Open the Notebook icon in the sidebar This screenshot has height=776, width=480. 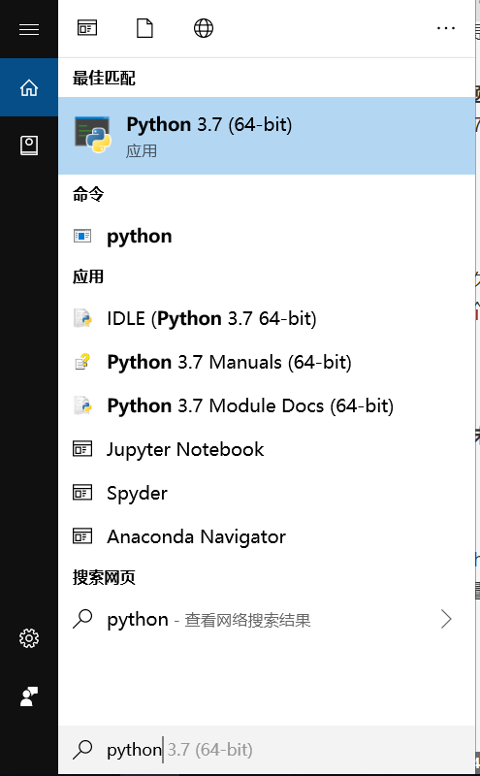pyautogui.click(x=29, y=145)
